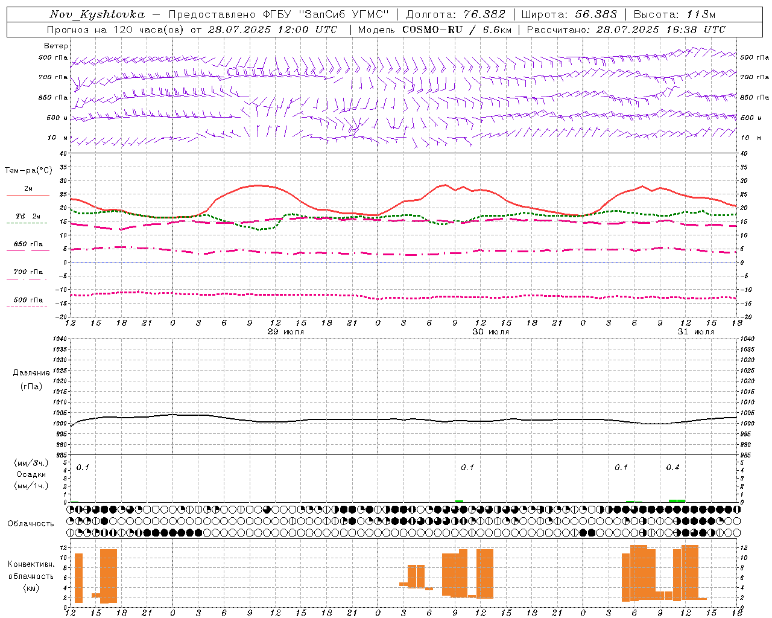Click the station name Nov_Kyshtovka
772x618 pixels.
[x=97, y=14]
